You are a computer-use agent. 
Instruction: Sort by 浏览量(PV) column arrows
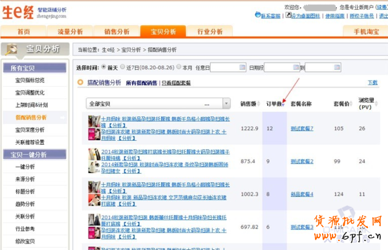click(376, 103)
